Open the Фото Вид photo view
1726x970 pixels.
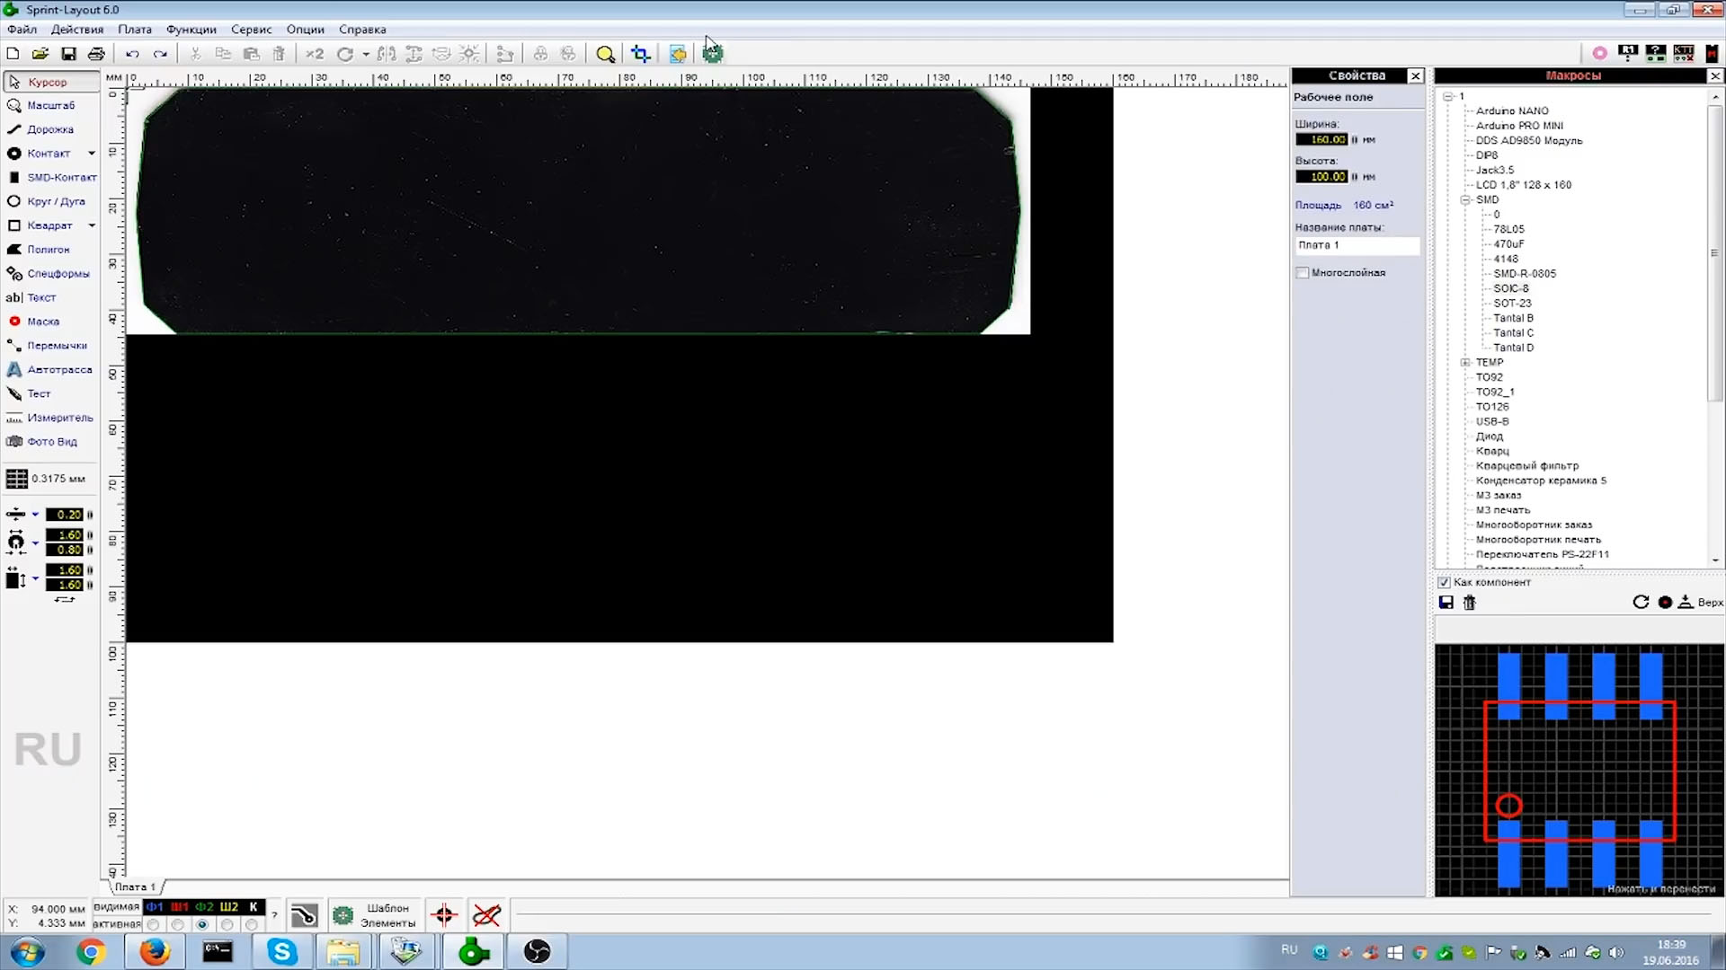pyautogui.click(x=51, y=442)
